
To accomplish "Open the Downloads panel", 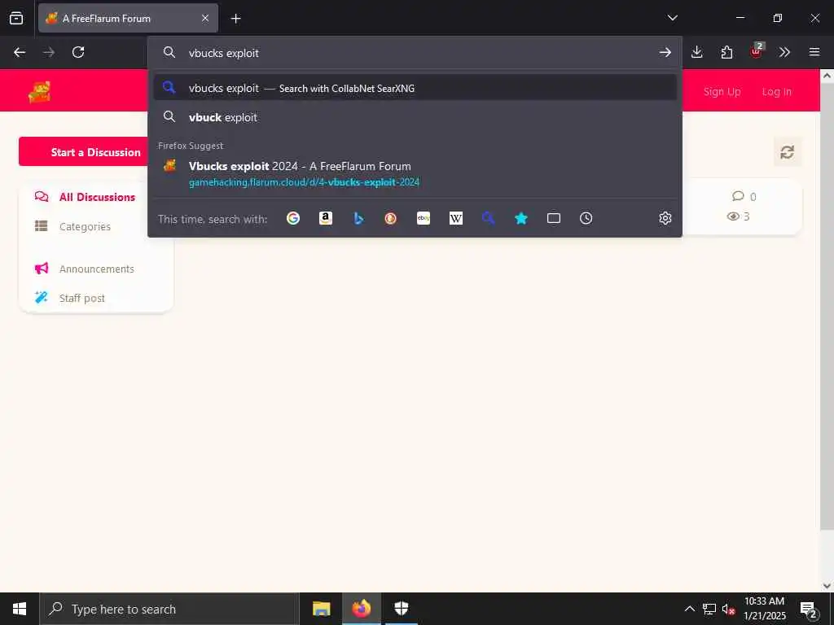I will coord(697,52).
